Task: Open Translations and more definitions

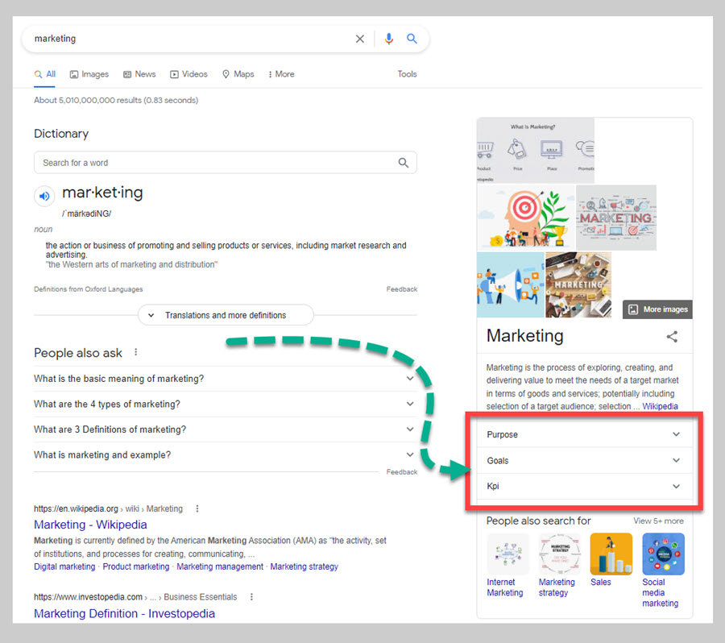Action: coord(225,315)
